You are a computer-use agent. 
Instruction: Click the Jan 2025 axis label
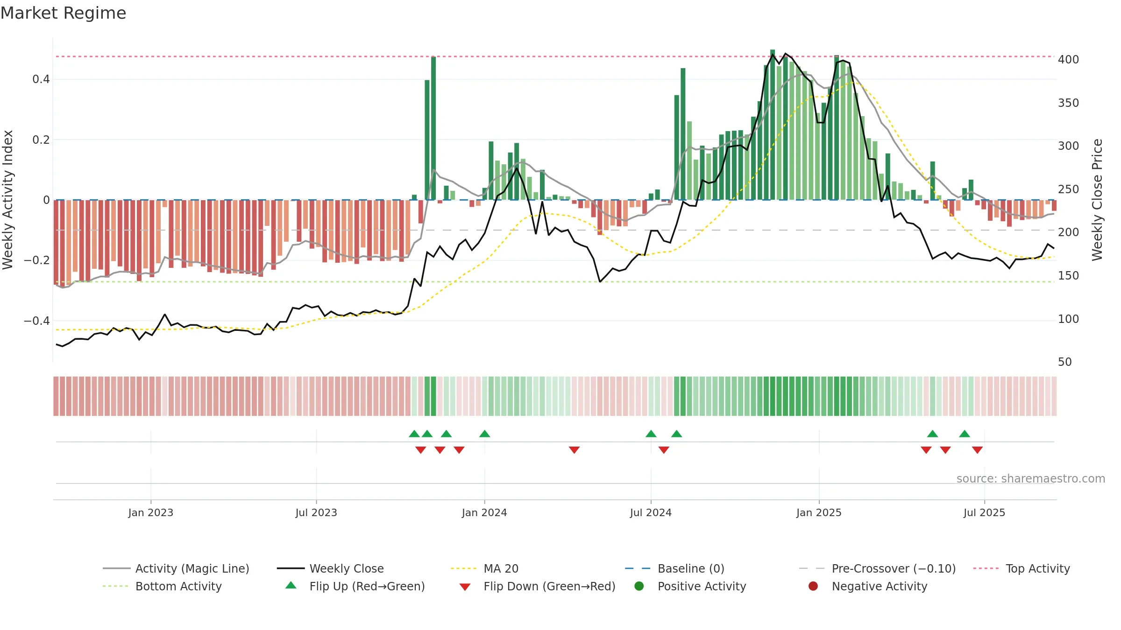(x=819, y=512)
